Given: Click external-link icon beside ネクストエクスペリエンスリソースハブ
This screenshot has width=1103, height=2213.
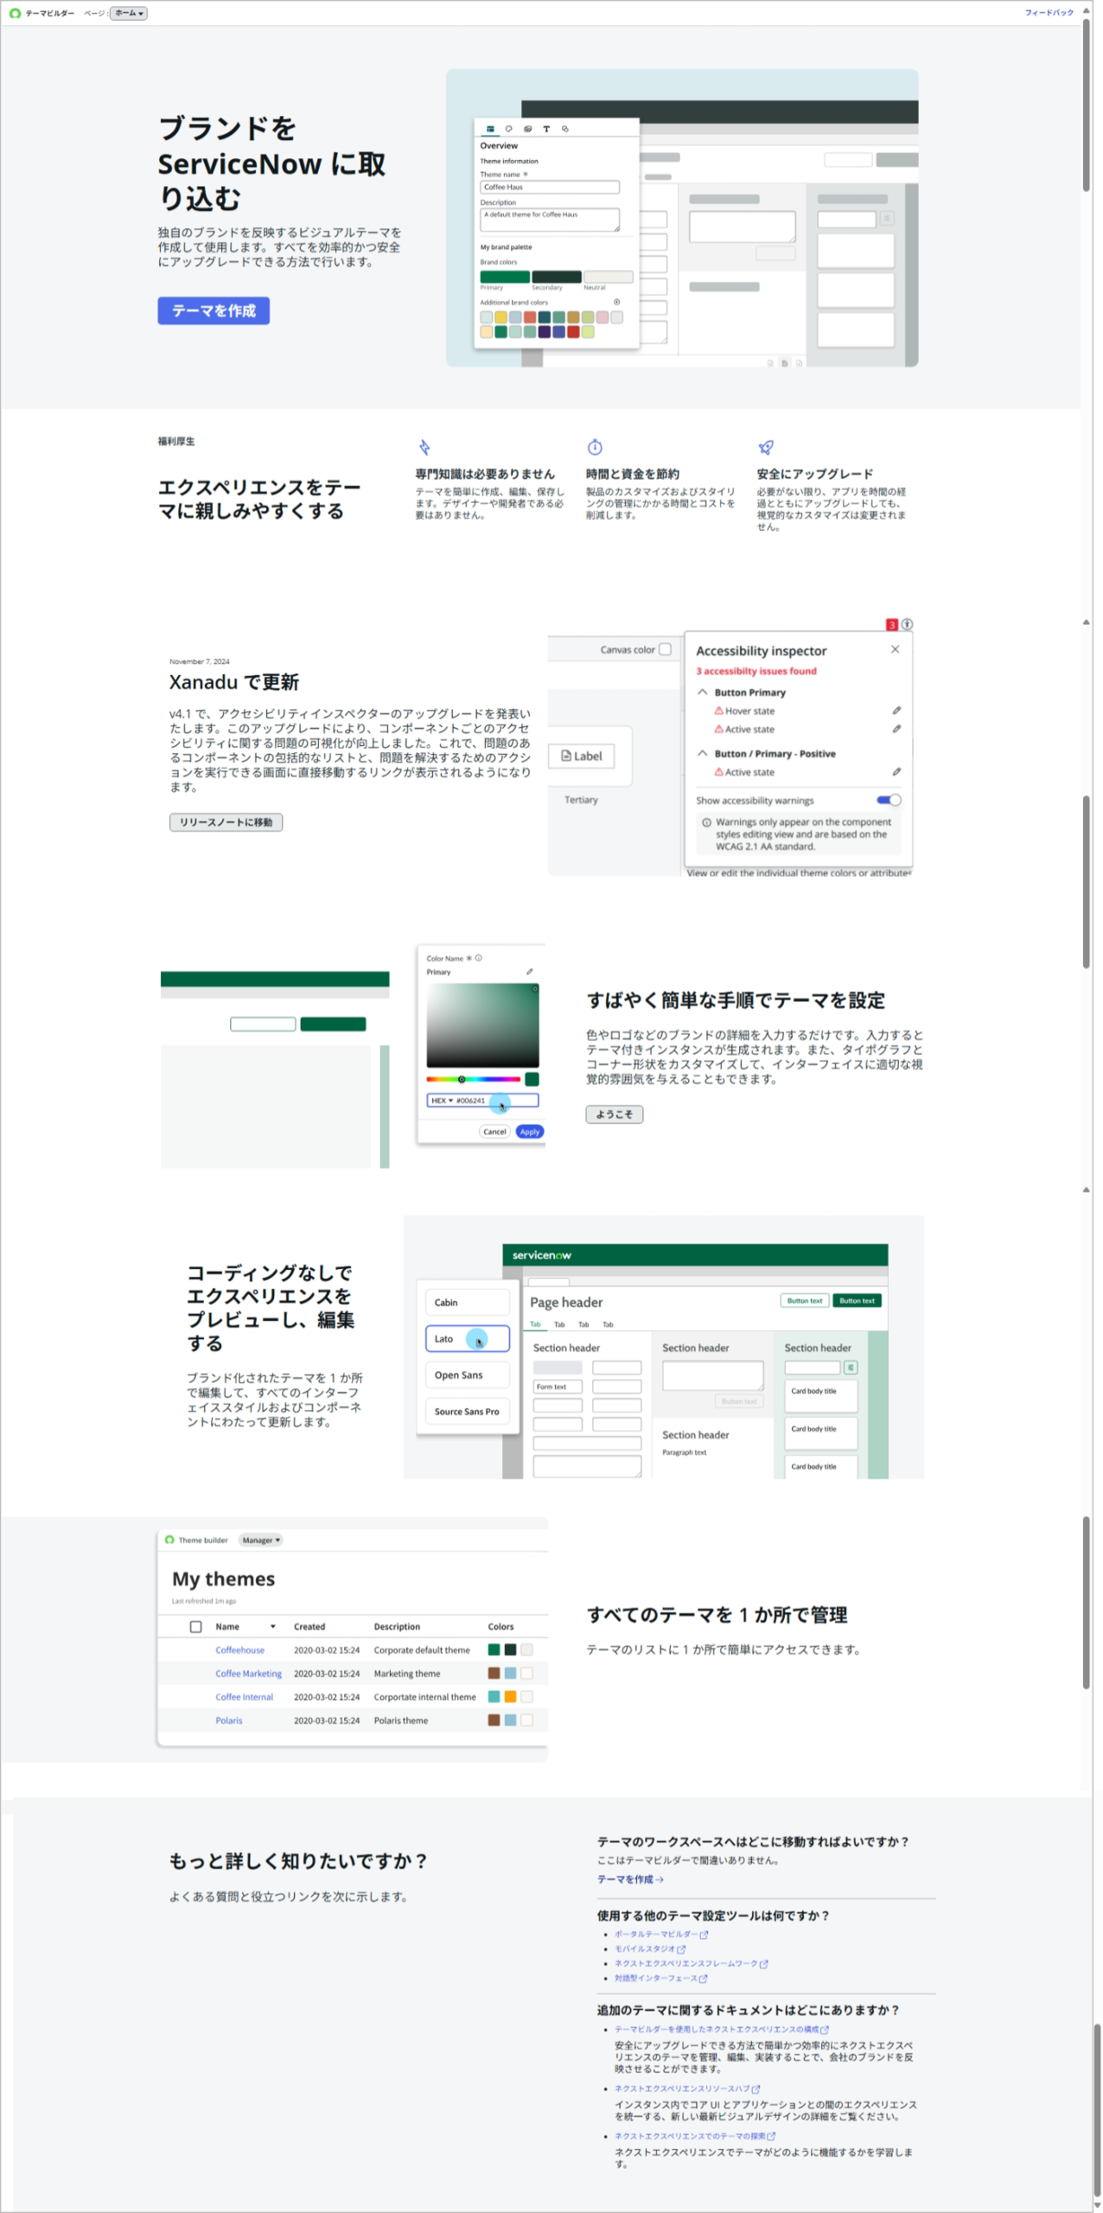Looking at the screenshot, I should (756, 2089).
